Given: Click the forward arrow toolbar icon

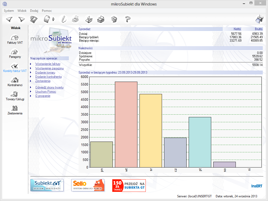Looking at the screenshot, I should (x=21, y=19).
